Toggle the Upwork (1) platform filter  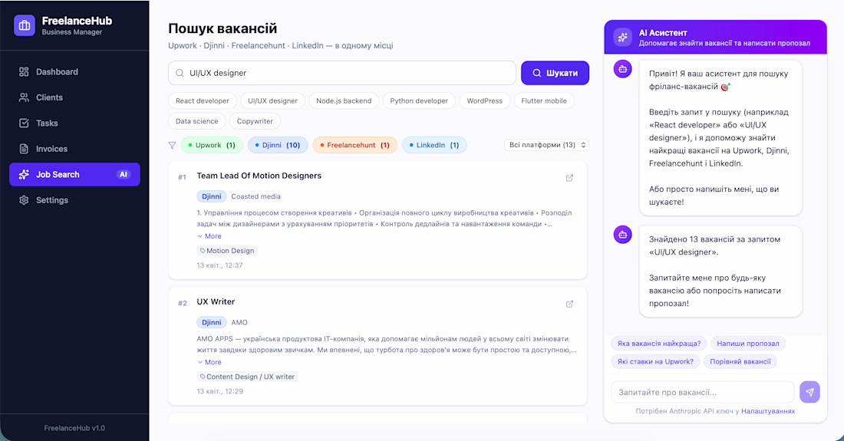pyautogui.click(x=212, y=145)
